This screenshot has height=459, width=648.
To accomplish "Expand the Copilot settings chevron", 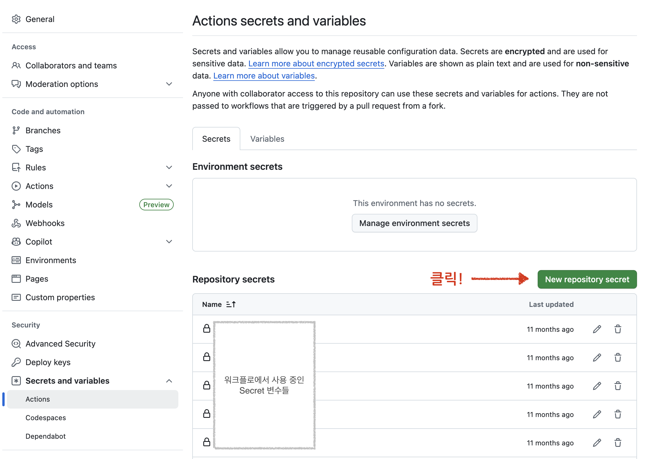I will 169,242.
